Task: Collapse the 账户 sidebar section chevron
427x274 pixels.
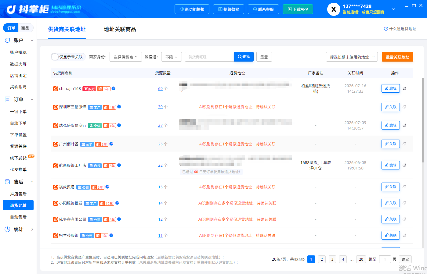Action: pyautogui.click(x=32, y=40)
